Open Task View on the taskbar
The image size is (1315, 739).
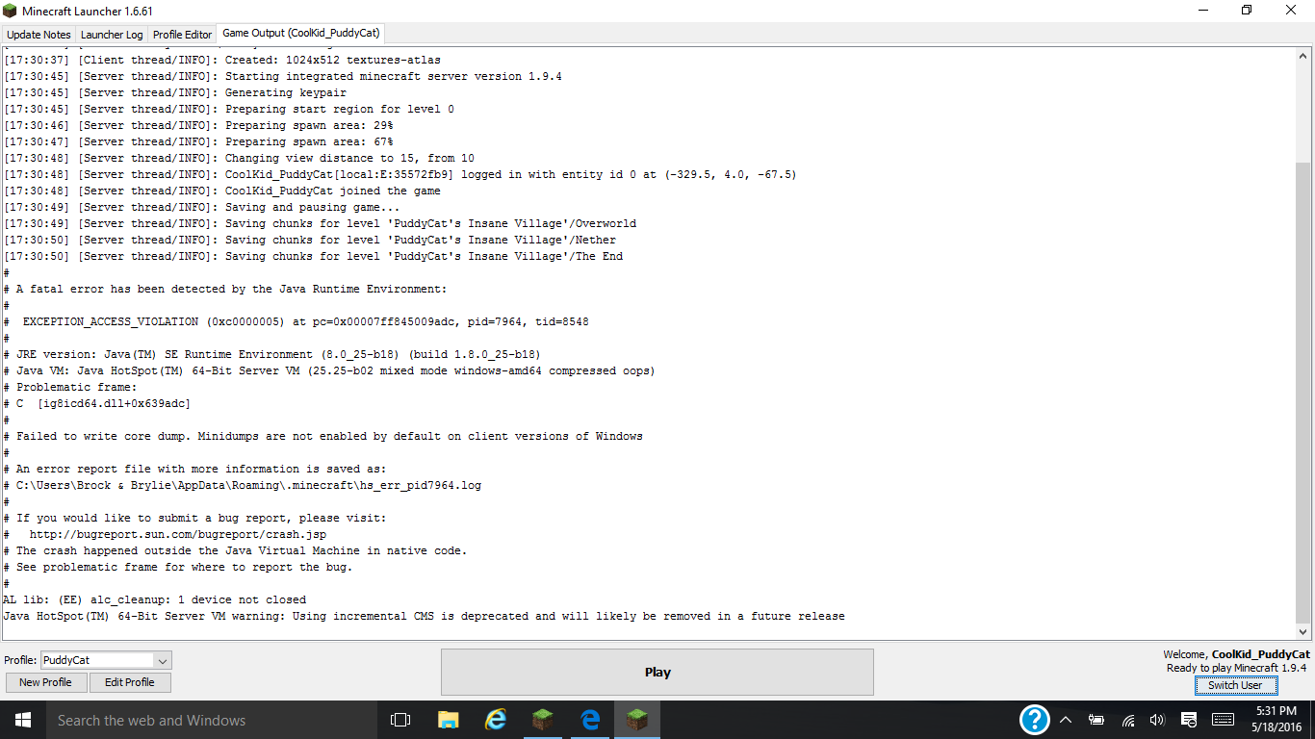coord(400,720)
